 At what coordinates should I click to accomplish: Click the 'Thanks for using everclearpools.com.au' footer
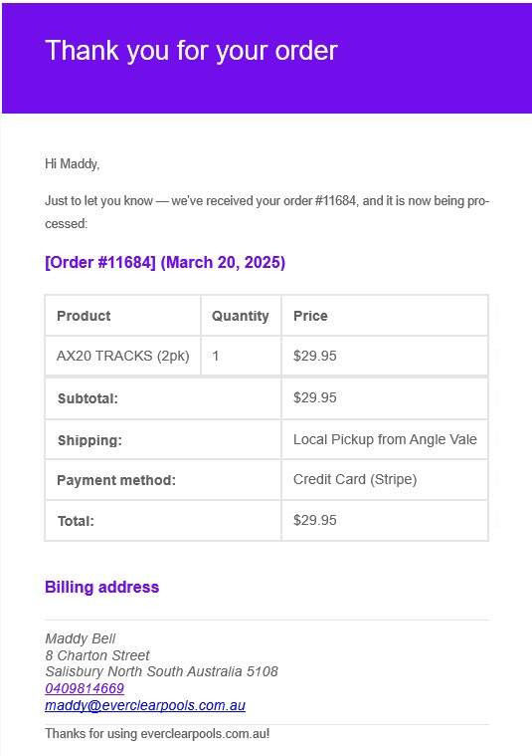point(157,734)
